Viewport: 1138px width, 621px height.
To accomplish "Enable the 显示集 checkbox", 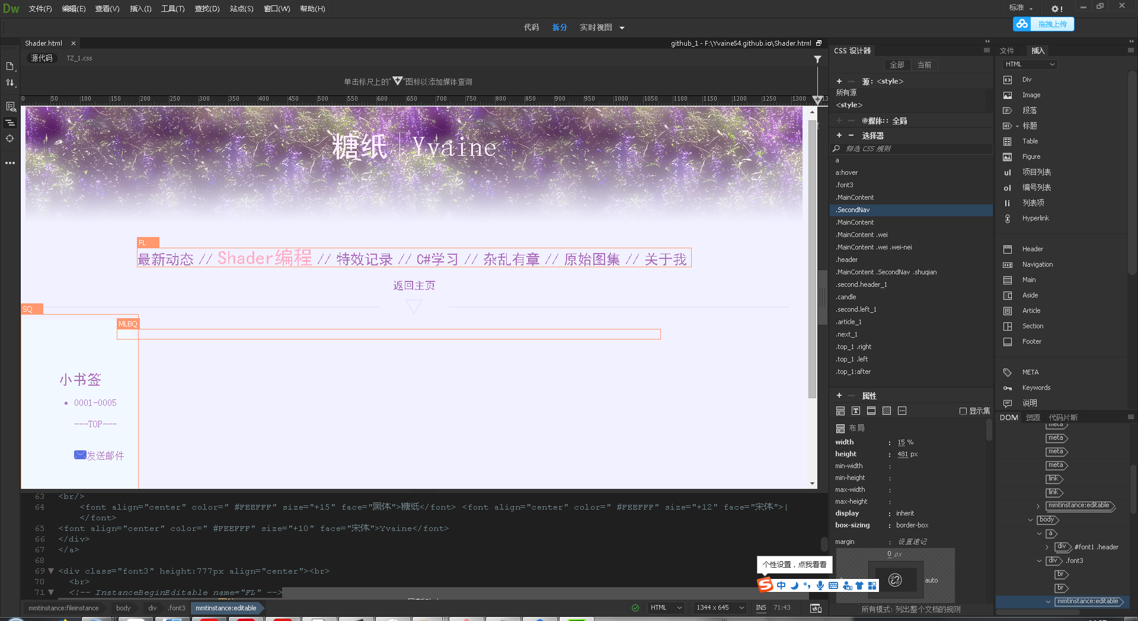I will click(x=963, y=411).
